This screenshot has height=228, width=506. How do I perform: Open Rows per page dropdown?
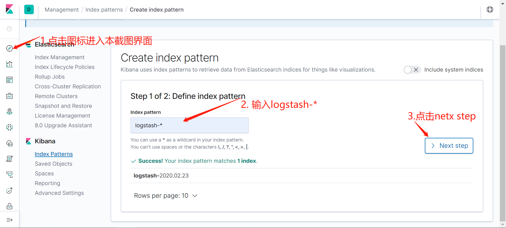tap(166, 196)
